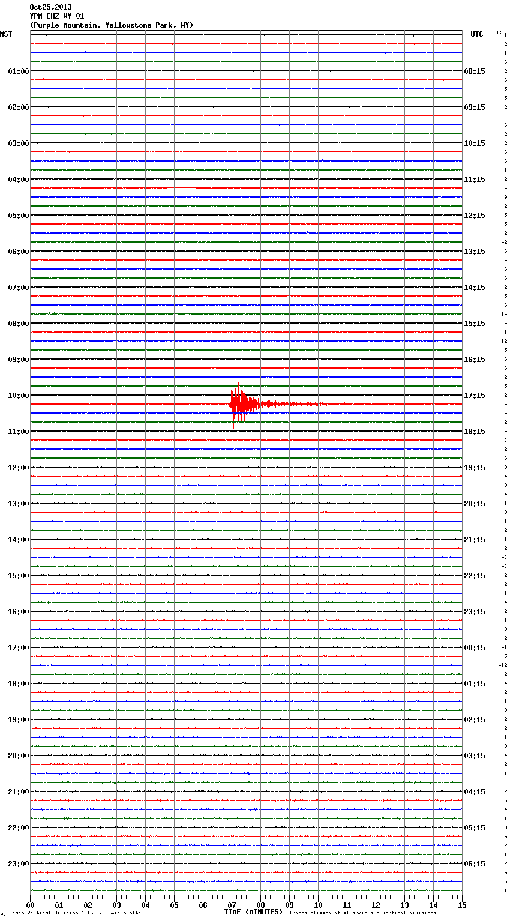510x921 pixels.
Task: Select the station code YPM EHZ WY 01
Action: click(x=57, y=16)
